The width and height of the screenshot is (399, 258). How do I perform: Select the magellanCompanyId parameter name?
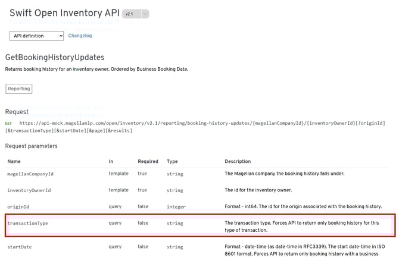[x=30, y=174]
